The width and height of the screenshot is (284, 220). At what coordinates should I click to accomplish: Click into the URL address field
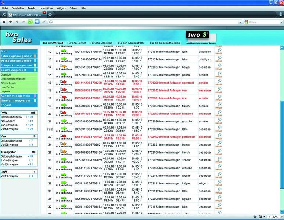(145, 22)
